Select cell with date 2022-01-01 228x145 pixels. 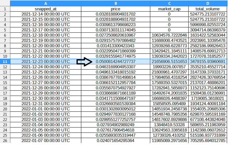tap(46, 109)
